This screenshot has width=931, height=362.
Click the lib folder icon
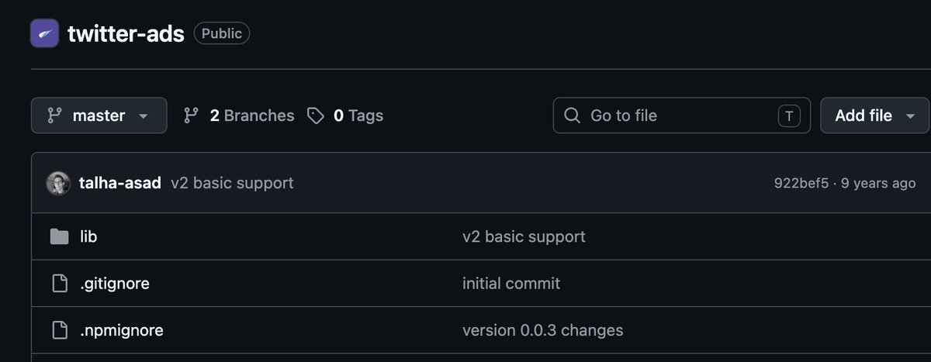60,236
